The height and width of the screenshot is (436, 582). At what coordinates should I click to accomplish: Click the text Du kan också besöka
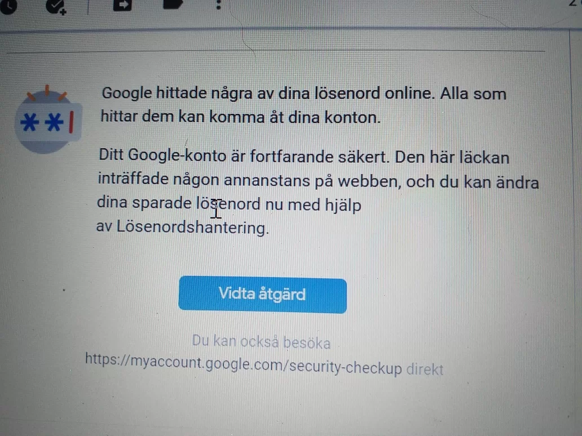[x=261, y=341]
